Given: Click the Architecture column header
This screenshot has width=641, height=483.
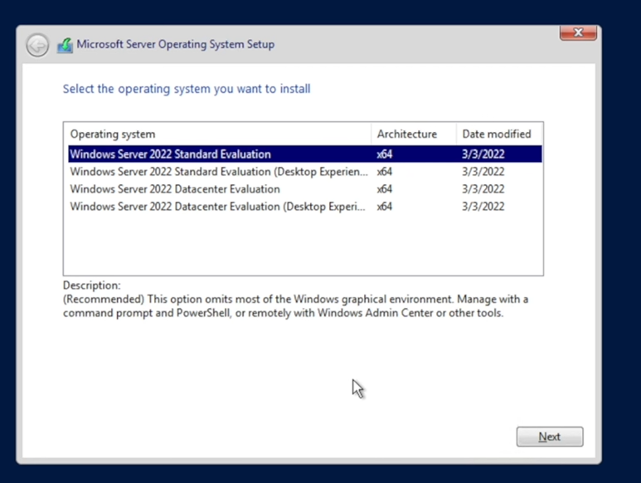Looking at the screenshot, I should [414, 134].
